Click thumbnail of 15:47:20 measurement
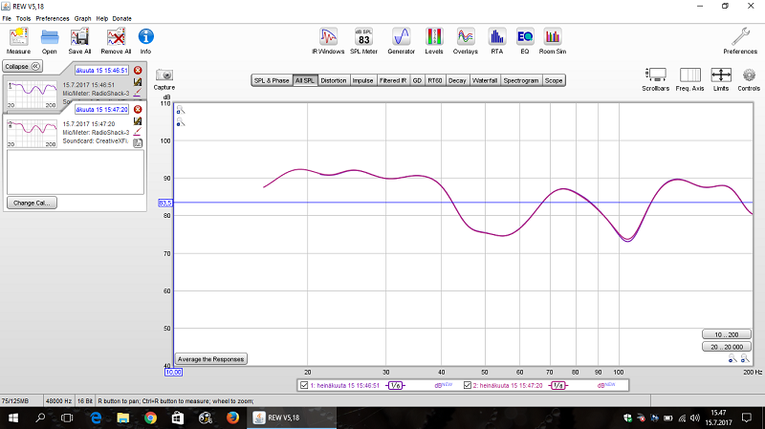 pyautogui.click(x=32, y=133)
